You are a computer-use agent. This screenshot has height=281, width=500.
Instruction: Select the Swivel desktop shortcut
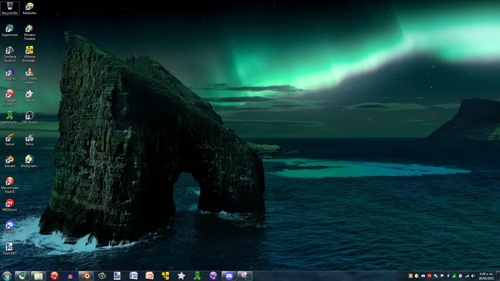click(10, 139)
